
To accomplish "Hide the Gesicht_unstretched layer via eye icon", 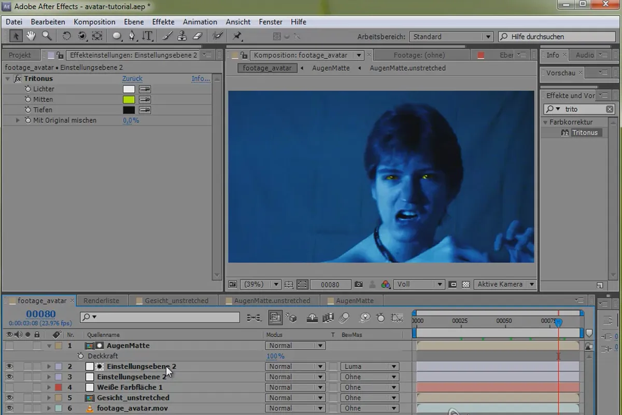I will coord(9,398).
